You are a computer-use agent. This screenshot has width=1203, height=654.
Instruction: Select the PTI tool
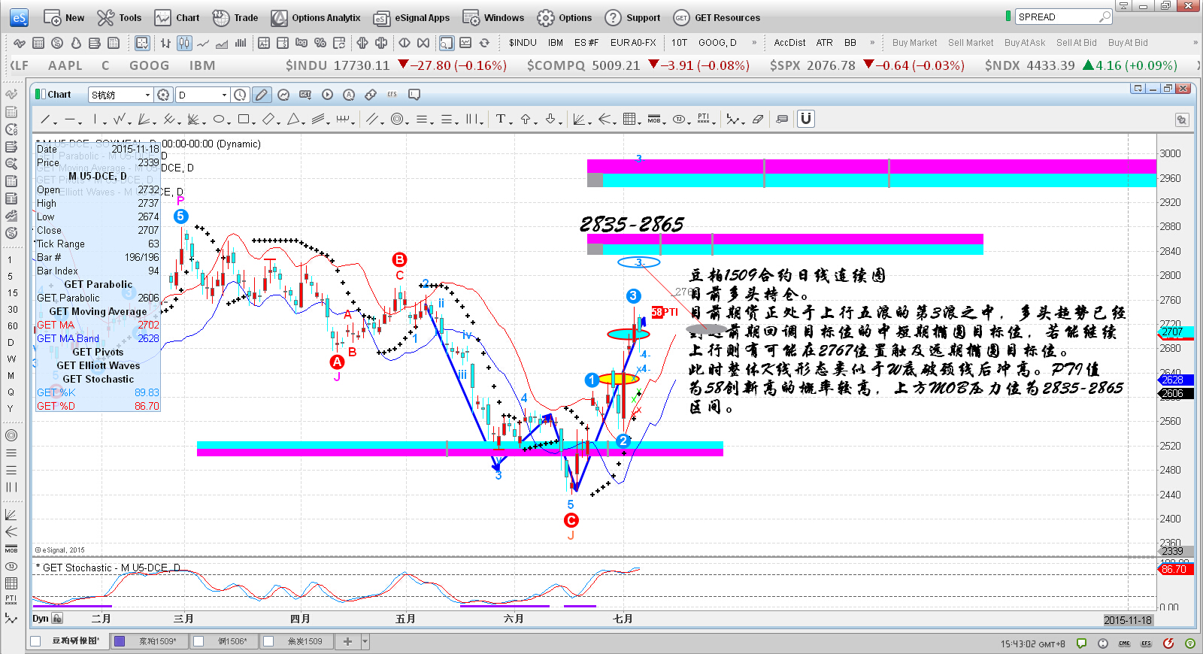click(704, 119)
